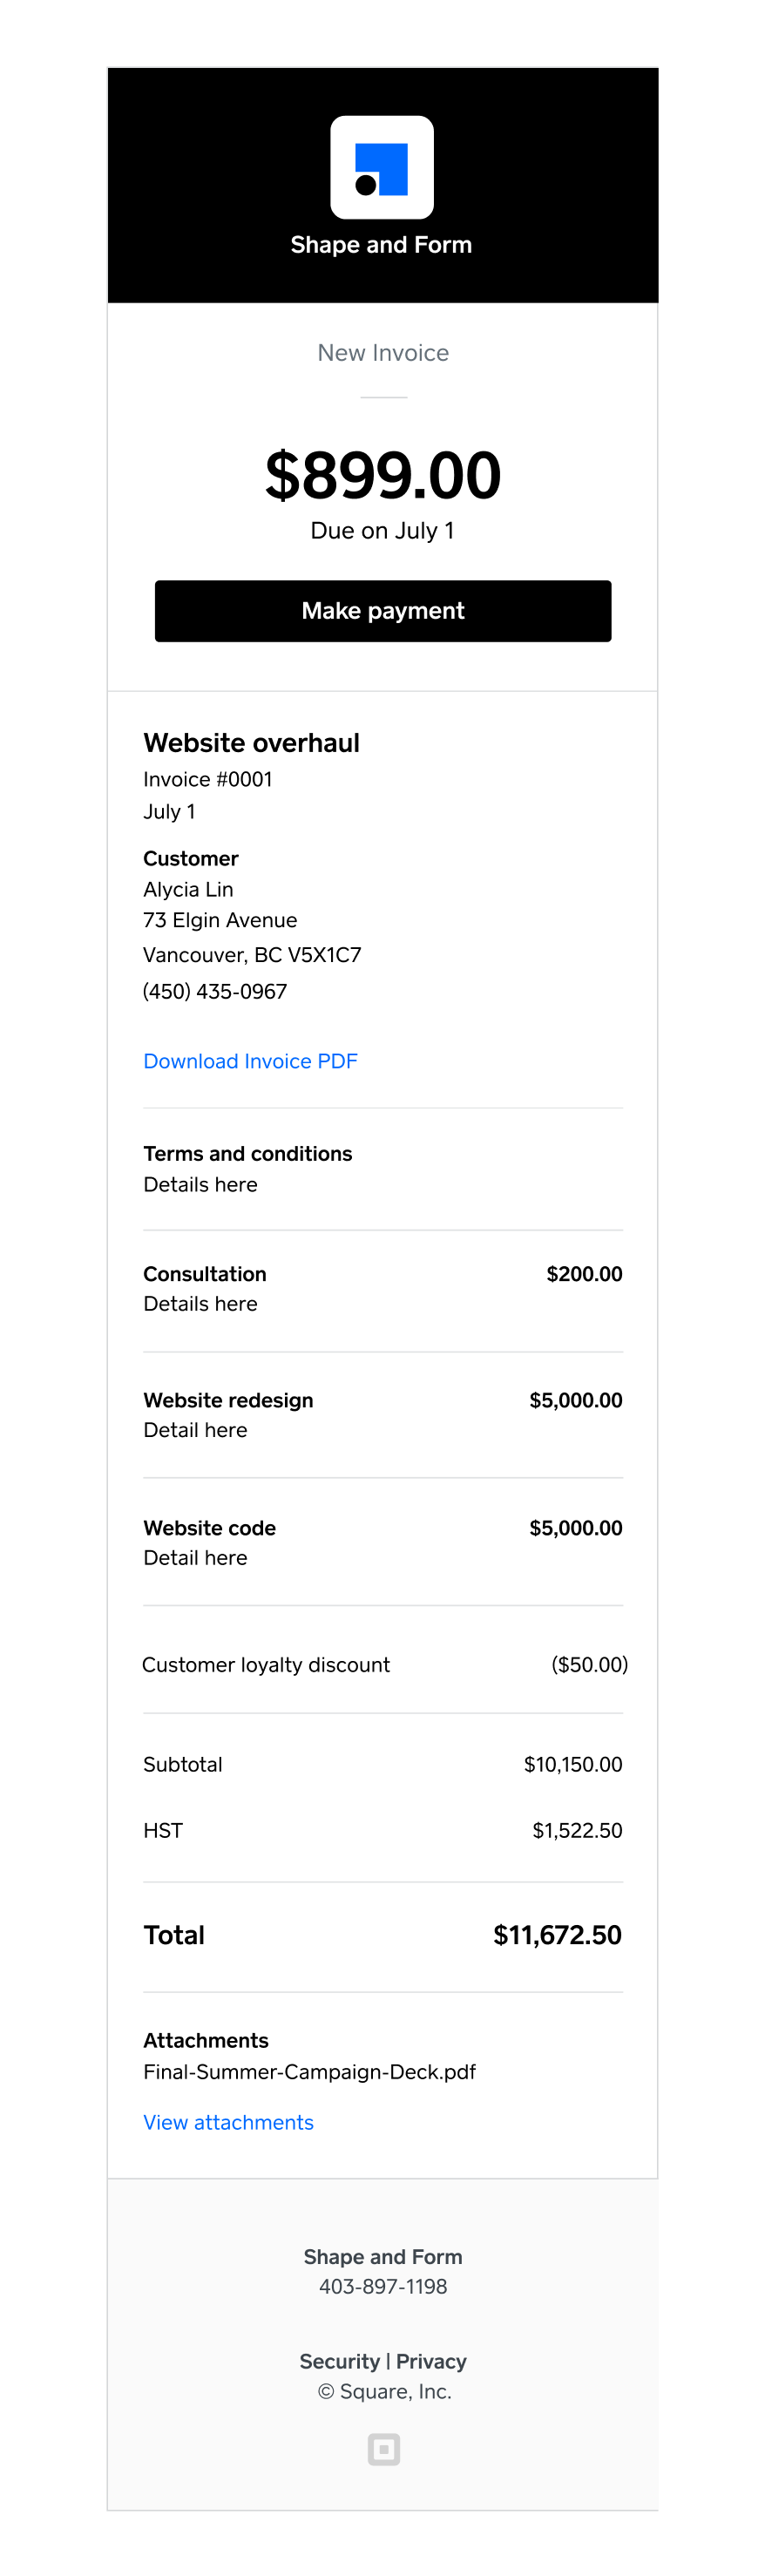Image resolution: width=765 pixels, height=2576 pixels.
Task: Open View attachments
Action: click(x=228, y=2121)
